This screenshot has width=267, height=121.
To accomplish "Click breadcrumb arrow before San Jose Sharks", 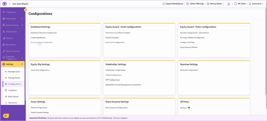I will 10,4.
